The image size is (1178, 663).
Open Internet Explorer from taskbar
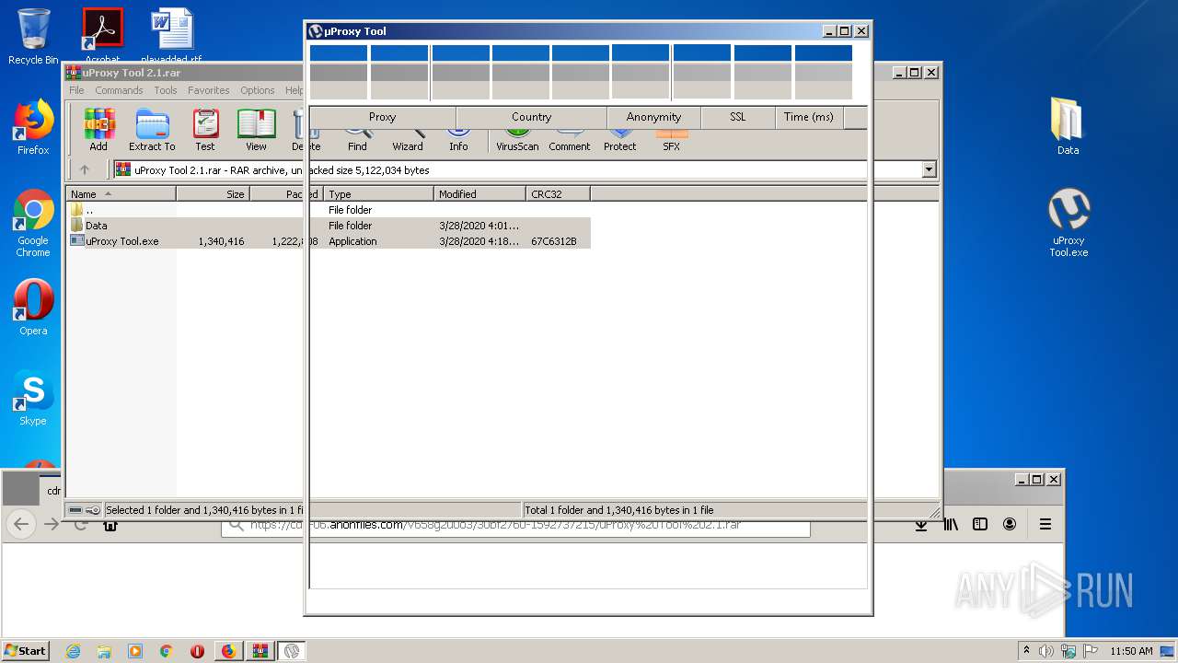pos(74,651)
